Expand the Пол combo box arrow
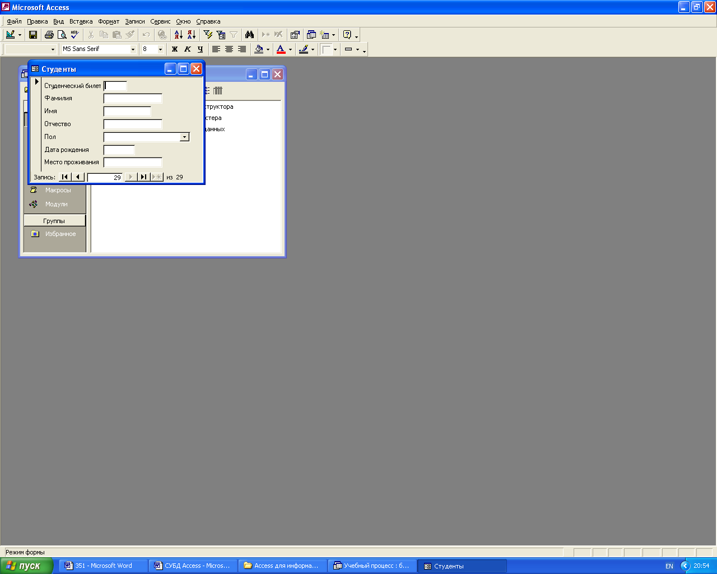 coord(184,137)
